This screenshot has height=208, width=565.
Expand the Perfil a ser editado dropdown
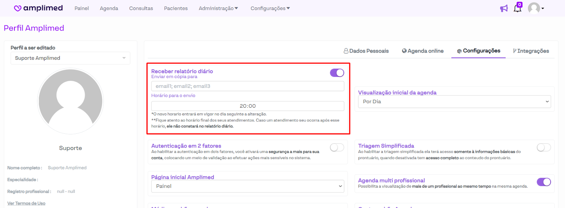[70, 58]
